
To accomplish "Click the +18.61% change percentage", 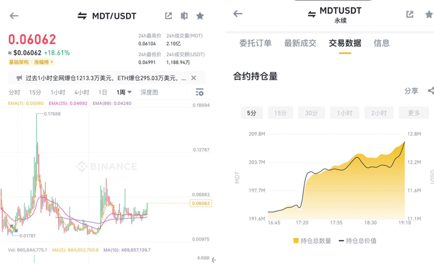I will (57, 53).
